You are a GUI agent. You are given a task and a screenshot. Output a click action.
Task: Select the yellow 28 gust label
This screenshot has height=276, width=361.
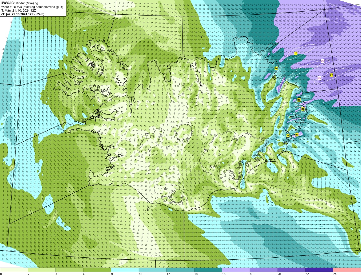288,135
